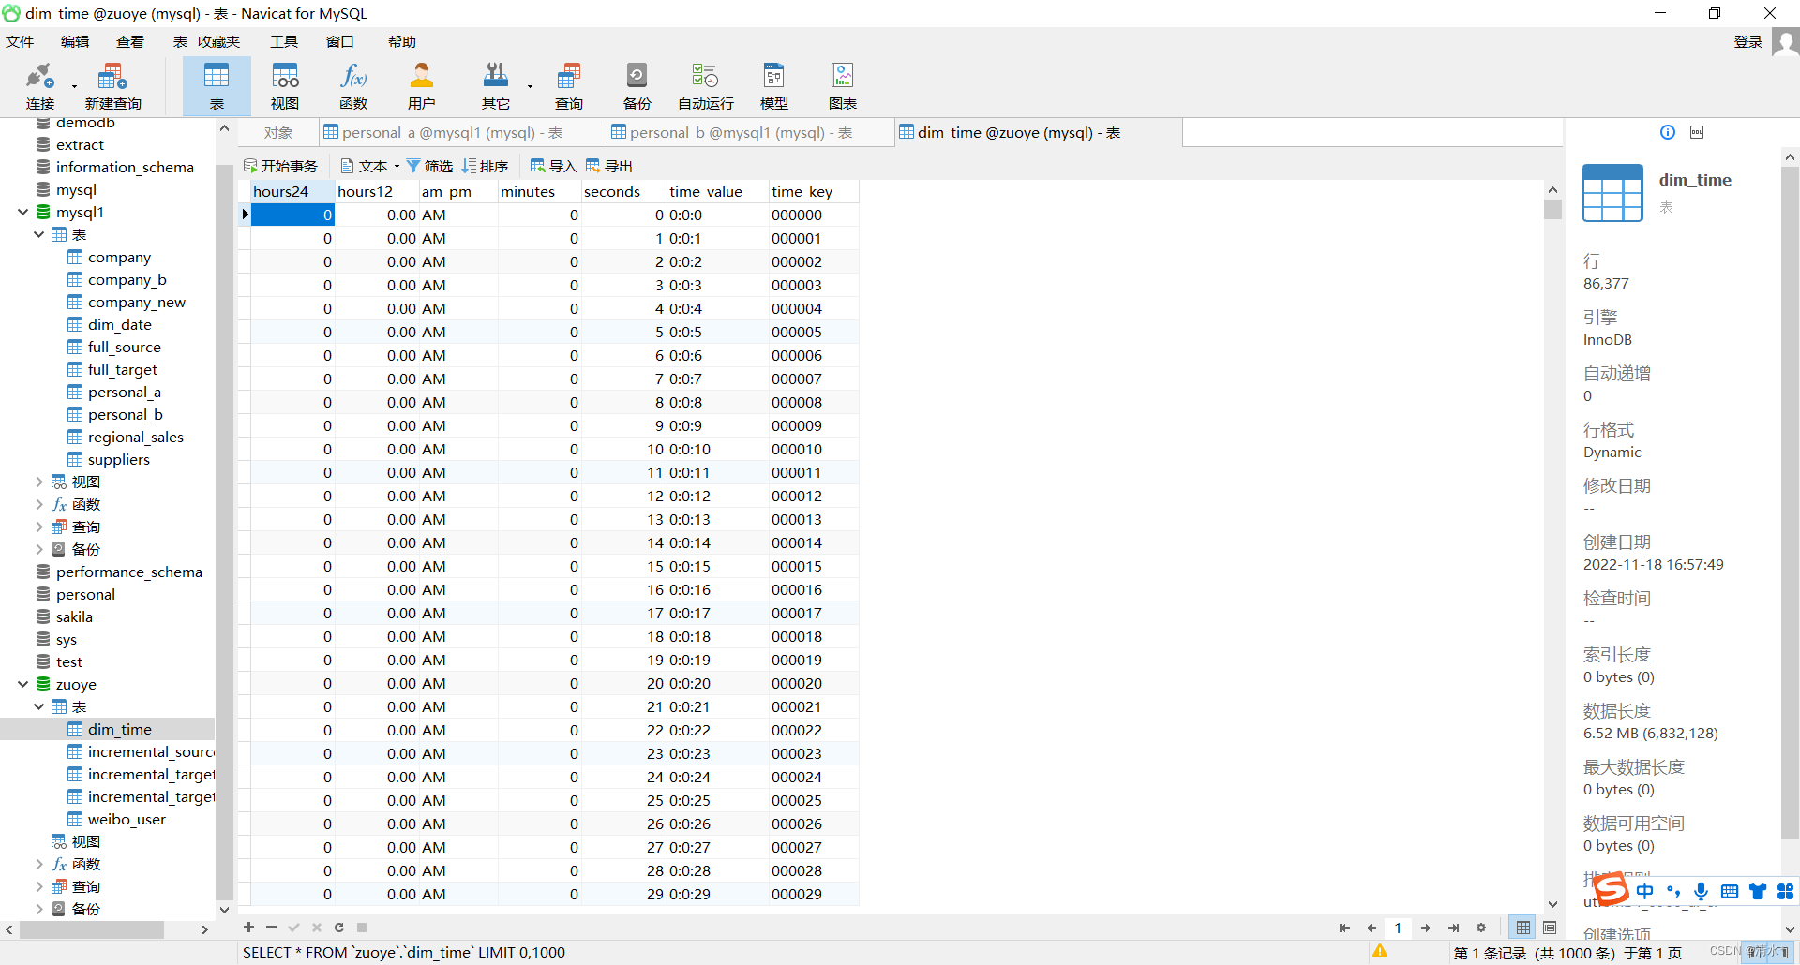Open the 图表 charts toolbar icon
Screen dimensions: 1800x965
(x=842, y=86)
